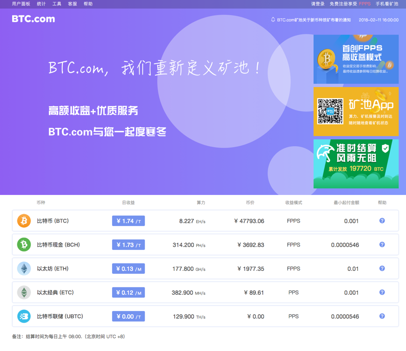
Task: Click the 日收益 column header
Action: 129,202
